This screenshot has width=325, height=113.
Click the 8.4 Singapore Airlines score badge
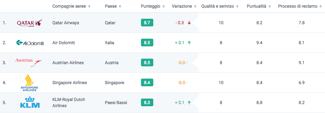click(147, 83)
